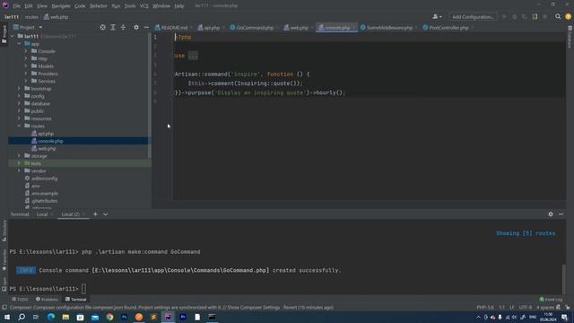Select .editorconfig file in tree
Image resolution: width=574 pixels, height=323 pixels.
pos(44,179)
